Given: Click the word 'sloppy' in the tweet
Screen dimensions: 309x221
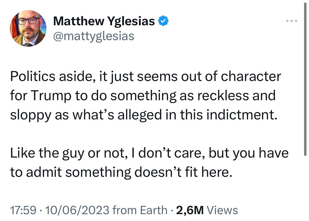Looking at the screenshot, I should point(30,115).
